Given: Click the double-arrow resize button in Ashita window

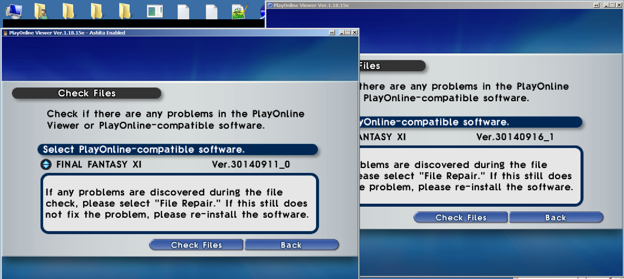Looking at the screenshot, I should 332,33.
